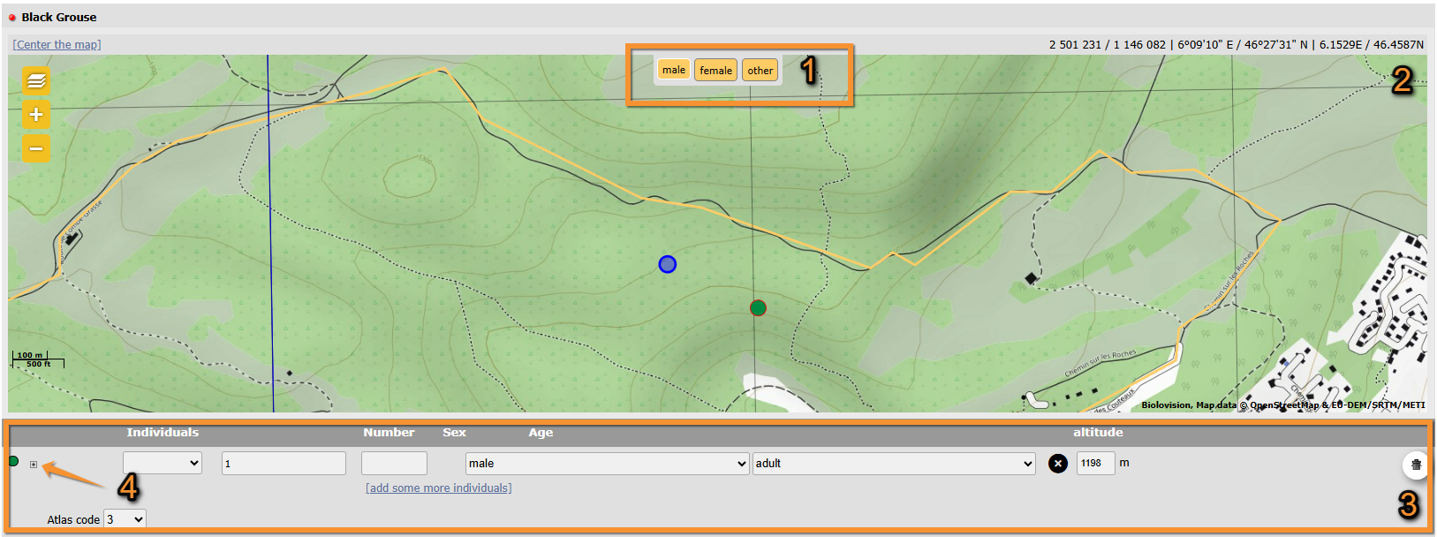Toggle the other sex button
Screen dimensions: 1437x537
click(x=760, y=71)
